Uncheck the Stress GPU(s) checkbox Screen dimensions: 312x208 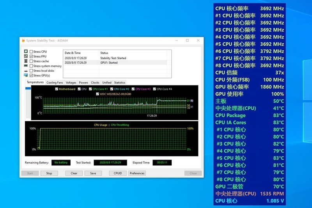(x=31, y=75)
